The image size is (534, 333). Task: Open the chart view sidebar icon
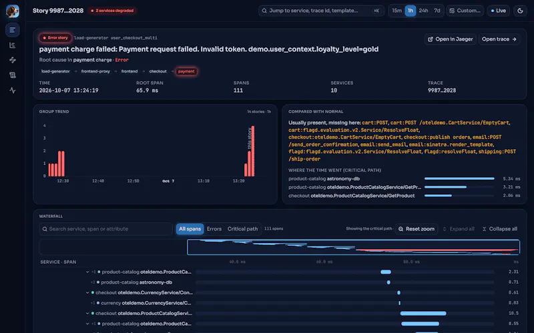click(x=13, y=45)
